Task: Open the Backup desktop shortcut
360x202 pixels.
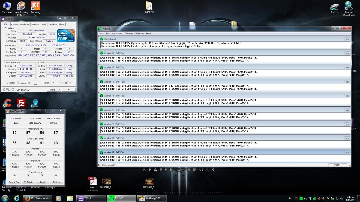Action: pos(334,8)
